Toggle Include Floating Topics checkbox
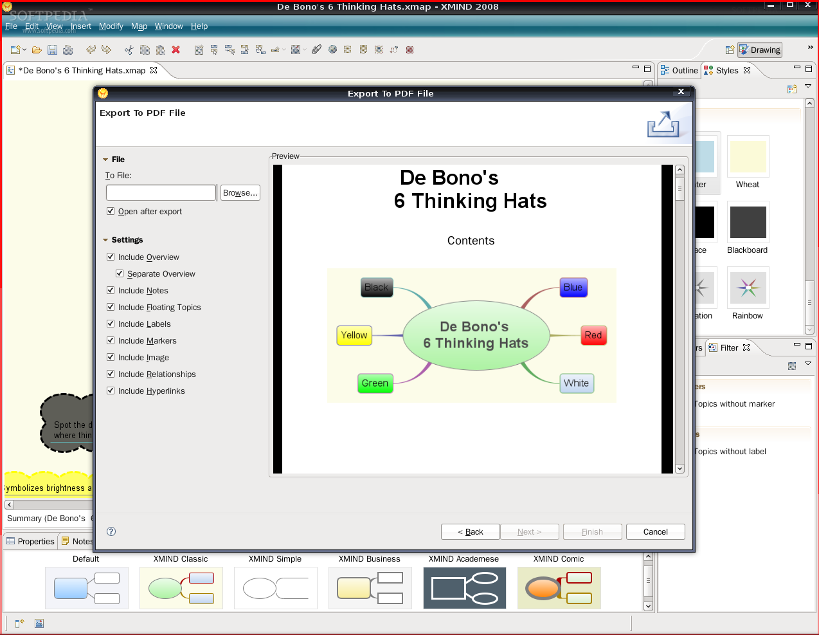Screen dimensions: 819x635 (111, 307)
